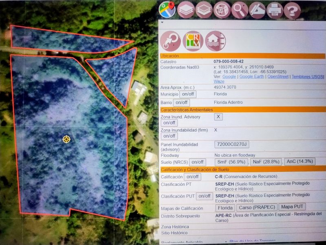Image resolution: width=326 pixels, height=245 pixels.
Task: Click flood panel 72000C0270J button
Action: [x=231, y=144]
